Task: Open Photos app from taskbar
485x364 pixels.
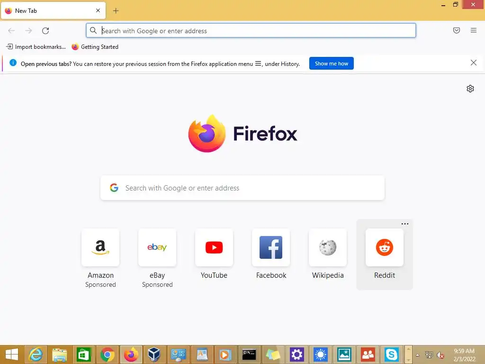Action: (344, 355)
